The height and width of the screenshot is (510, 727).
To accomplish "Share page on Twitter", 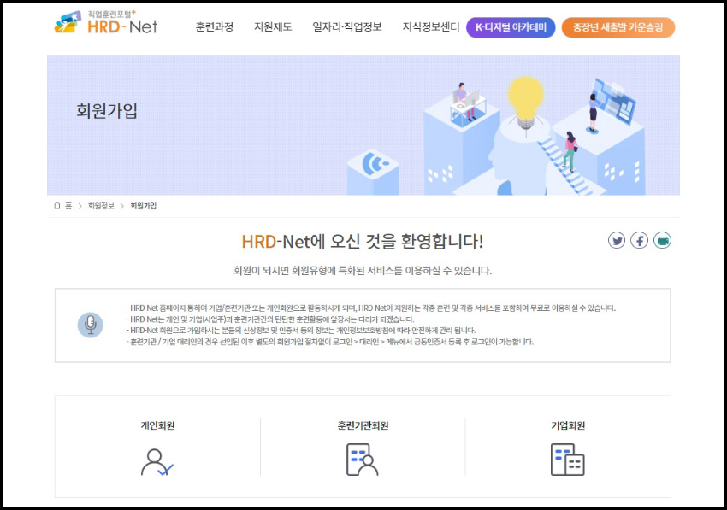I will [x=617, y=240].
